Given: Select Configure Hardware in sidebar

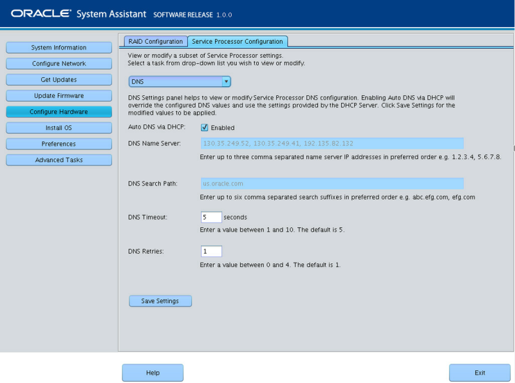Looking at the screenshot, I should point(59,111).
